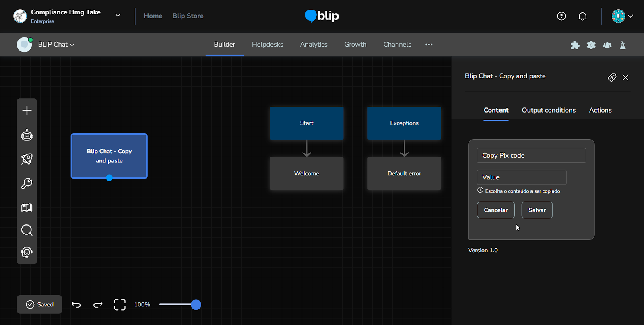Open the three dots more menu

(x=429, y=45)
